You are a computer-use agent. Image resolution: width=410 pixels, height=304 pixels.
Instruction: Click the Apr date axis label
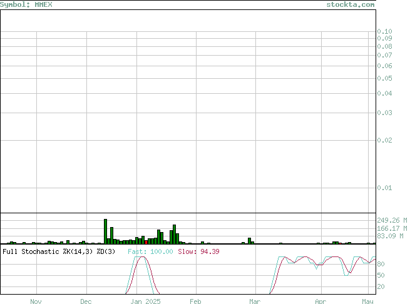320,301
